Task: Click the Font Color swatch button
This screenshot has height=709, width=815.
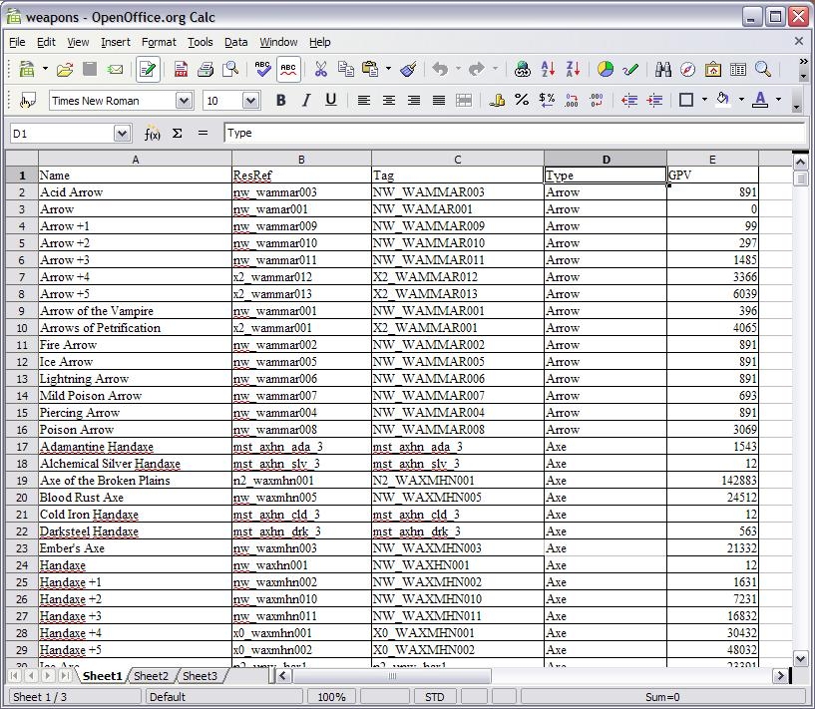Action: click(760, 100)
